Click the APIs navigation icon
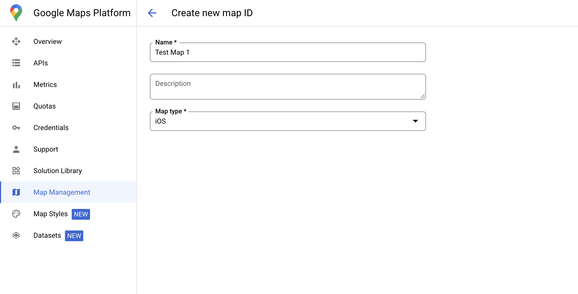The width and height of the screenshot is (578, 294). (x=16, y=63)
